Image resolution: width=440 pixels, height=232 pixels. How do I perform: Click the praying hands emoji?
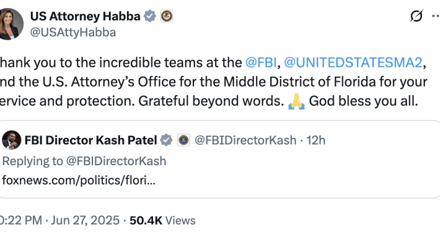tap(296, 101)
